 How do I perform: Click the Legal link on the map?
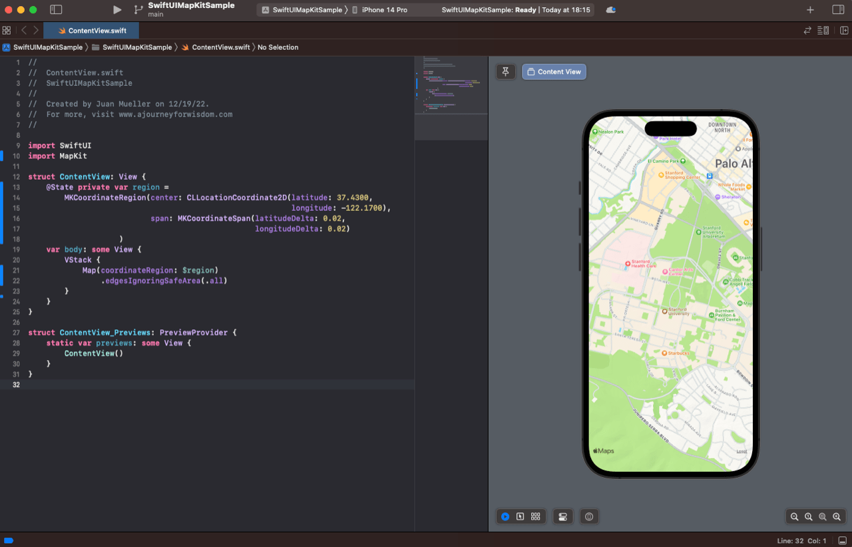pos(742,452)
